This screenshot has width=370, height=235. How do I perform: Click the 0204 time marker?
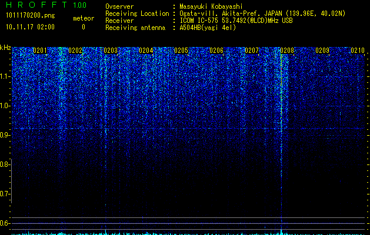[x=146, y=51]
